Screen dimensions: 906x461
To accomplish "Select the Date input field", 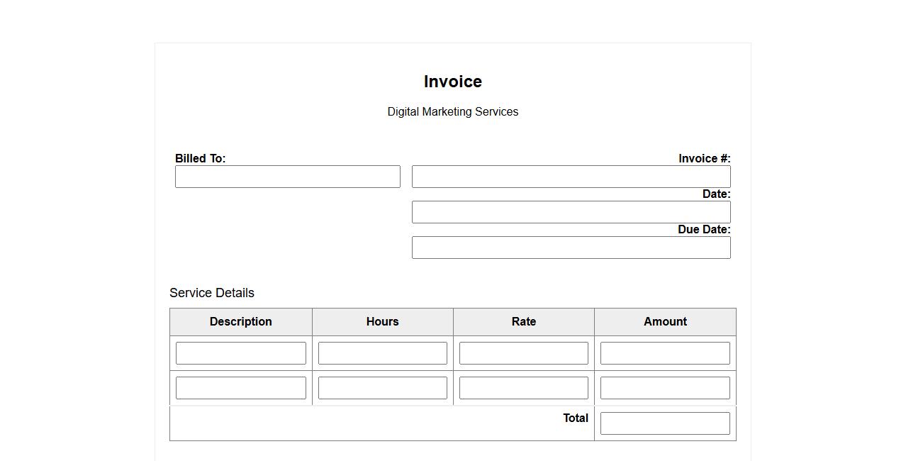I will pos(571,212).
